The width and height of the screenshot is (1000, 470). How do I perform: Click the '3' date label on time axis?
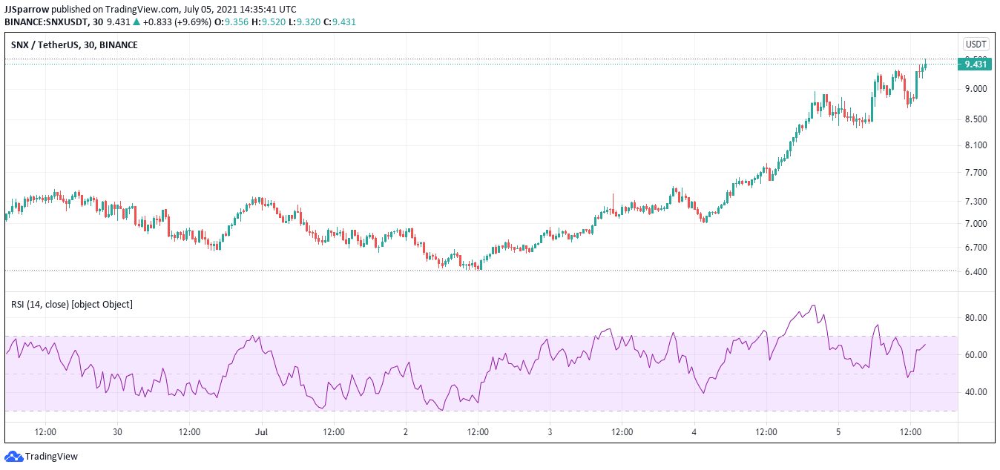click(x=550, y=431)
